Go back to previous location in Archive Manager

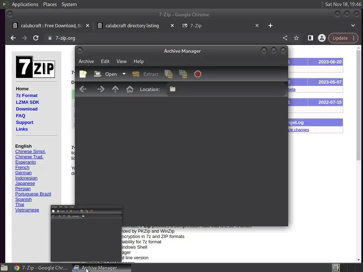tap(83, 89)
